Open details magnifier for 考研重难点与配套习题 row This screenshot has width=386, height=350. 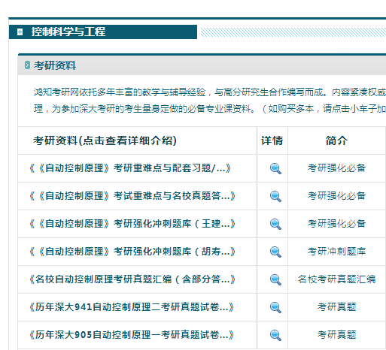click(275, 168)
